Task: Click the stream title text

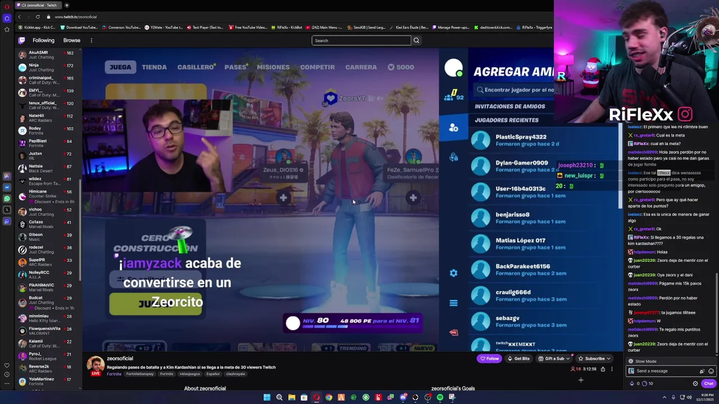Action: point(191,367)
